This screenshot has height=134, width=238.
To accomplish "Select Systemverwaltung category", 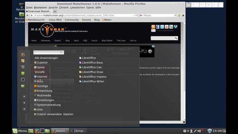I will point(47,105).
